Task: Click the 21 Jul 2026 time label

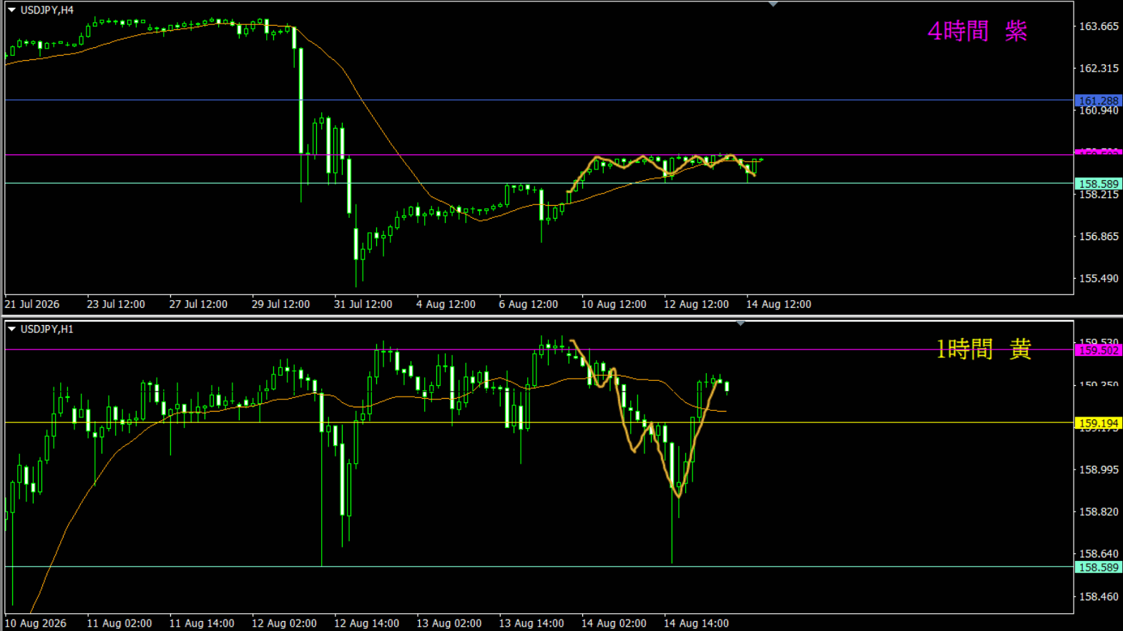Action: (x=31, y=304)
